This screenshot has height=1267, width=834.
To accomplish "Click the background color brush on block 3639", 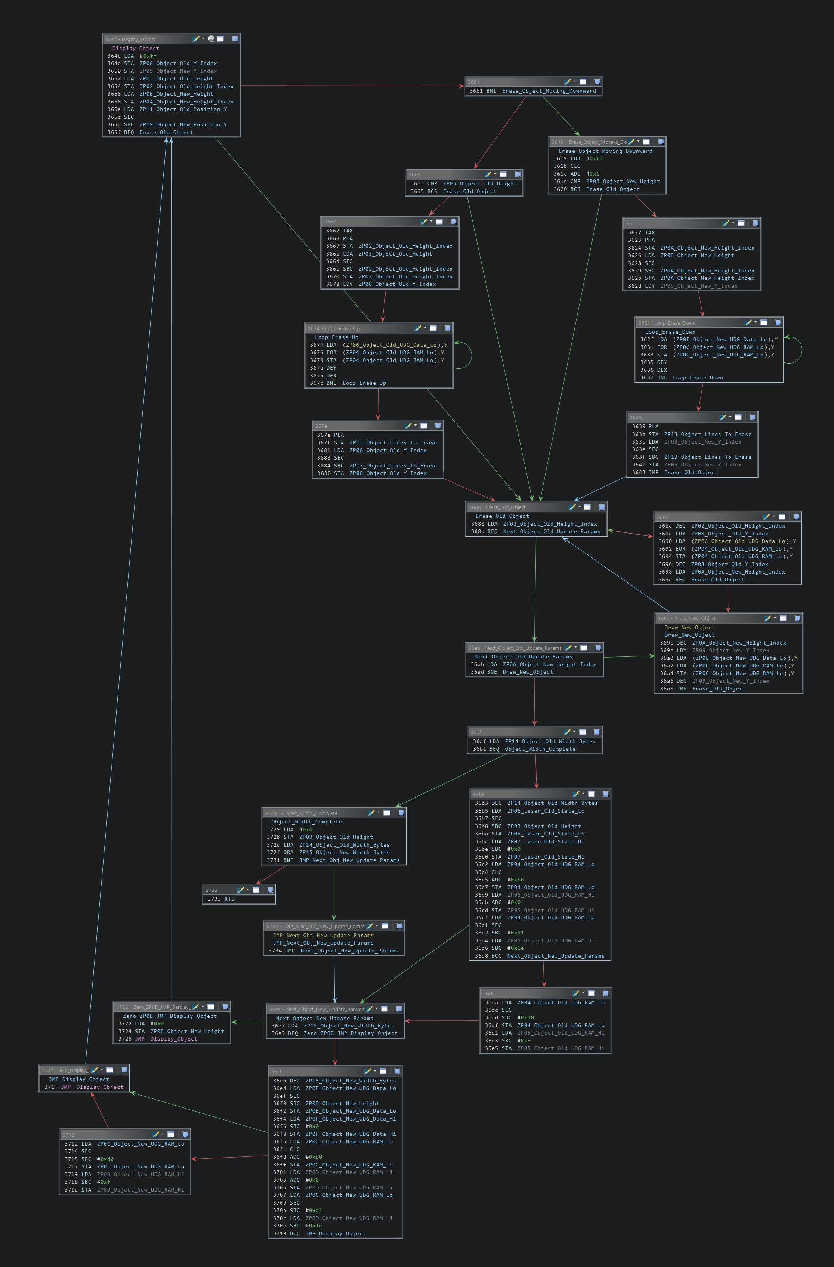I will [722, 417].
